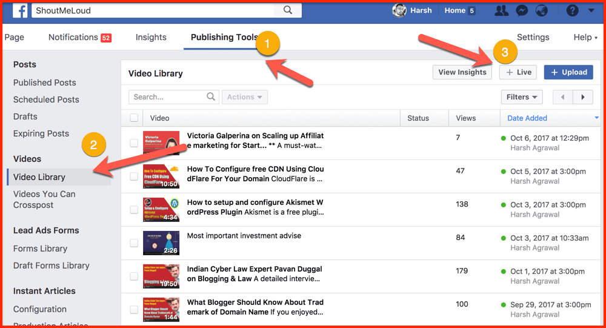Check the Victoria Galperina video checkbox
606x328 pixels.
(x=134, y=143)
